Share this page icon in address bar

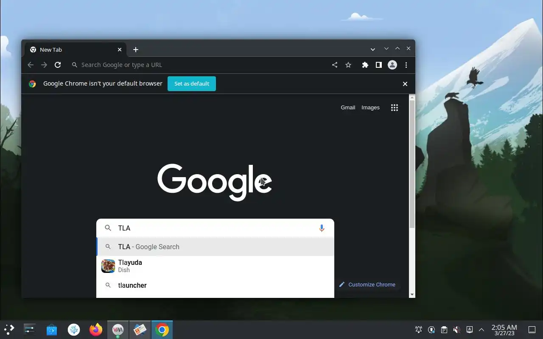pos(335,65)
